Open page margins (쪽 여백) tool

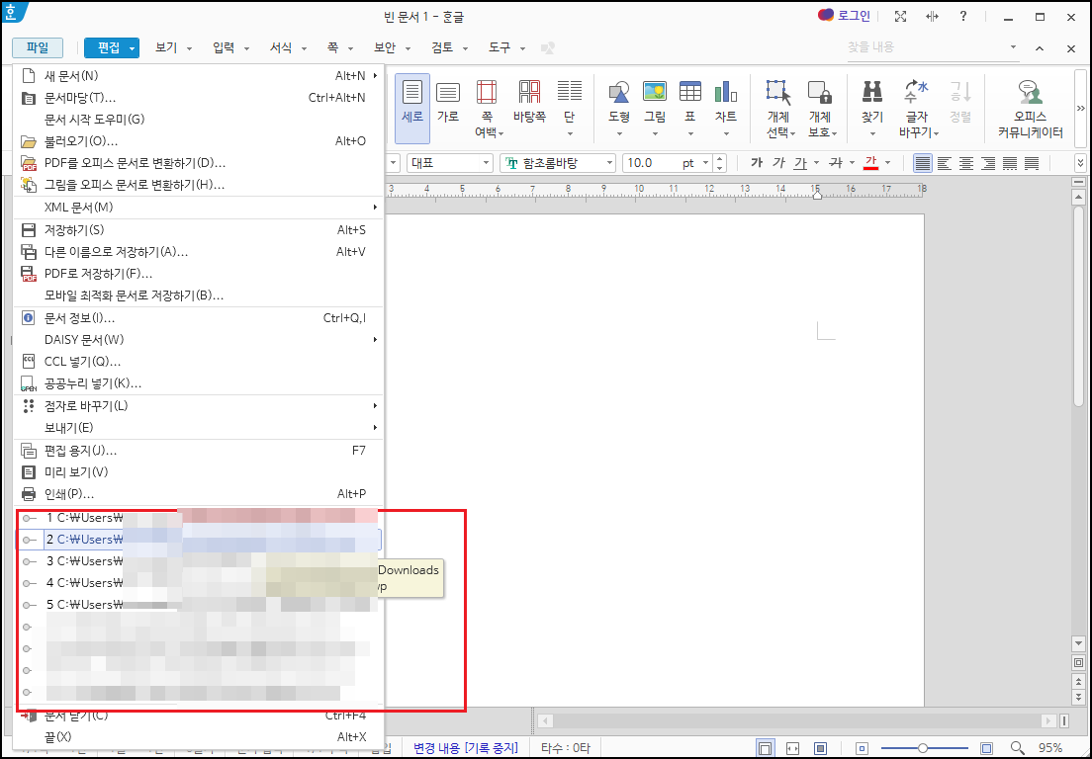[487, 108]
